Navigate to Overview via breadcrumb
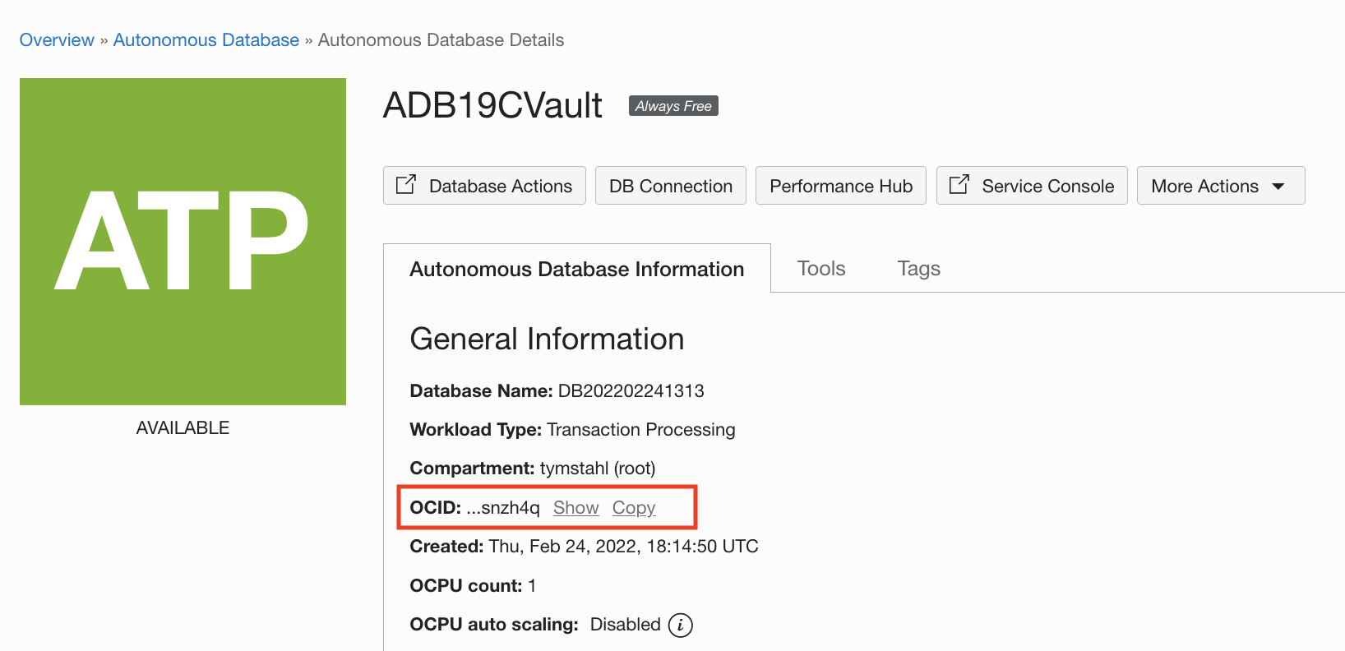 coord(56,39)
